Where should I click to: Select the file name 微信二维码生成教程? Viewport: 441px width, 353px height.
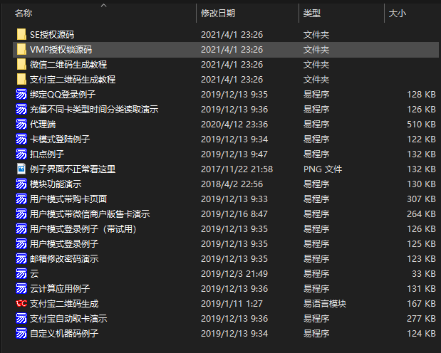pos(68,64)
